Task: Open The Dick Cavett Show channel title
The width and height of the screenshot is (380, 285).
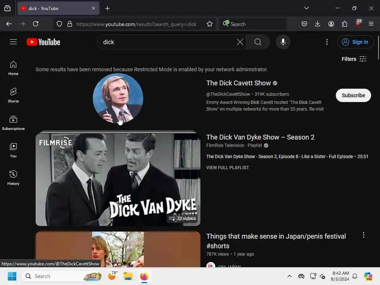Action: (239, 83)
